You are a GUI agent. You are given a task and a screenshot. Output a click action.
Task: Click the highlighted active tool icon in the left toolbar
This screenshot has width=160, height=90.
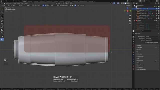(x=2, y=39)
